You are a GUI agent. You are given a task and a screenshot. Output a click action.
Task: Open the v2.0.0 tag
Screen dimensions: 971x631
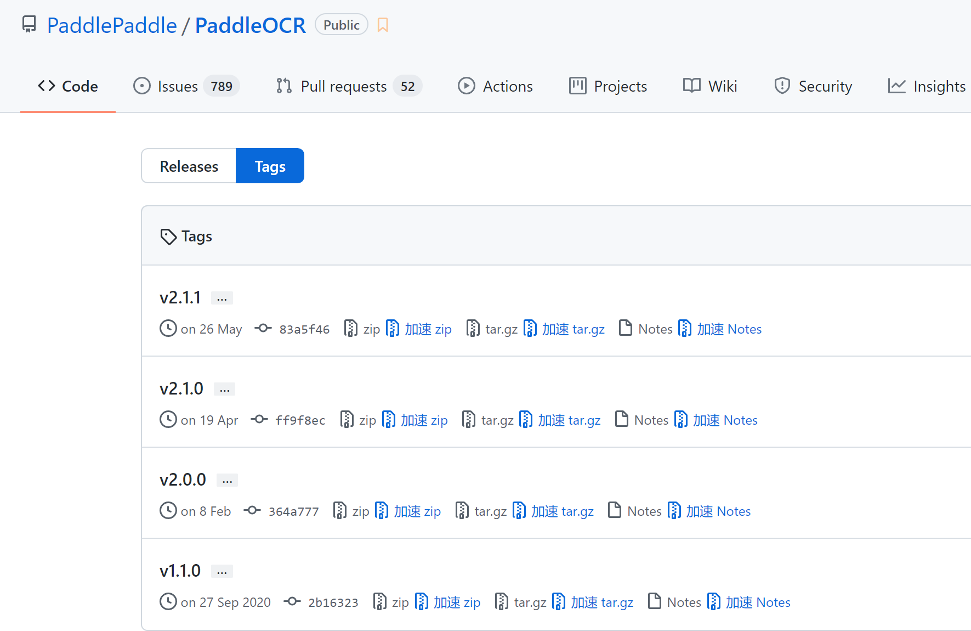click(x=183, y=480)
